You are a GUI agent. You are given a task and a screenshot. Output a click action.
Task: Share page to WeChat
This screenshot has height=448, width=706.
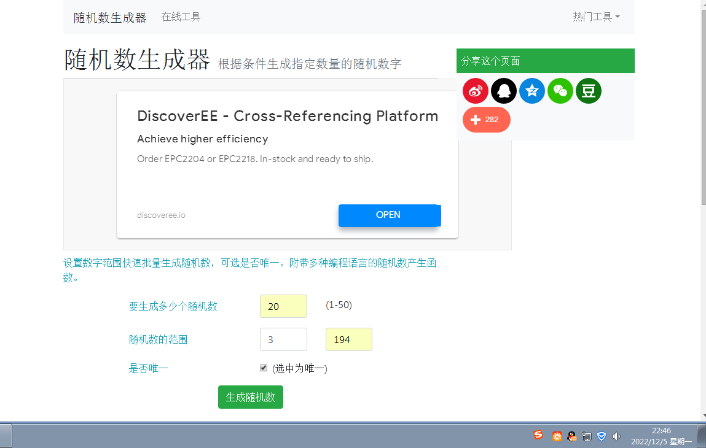coord(560,91)
